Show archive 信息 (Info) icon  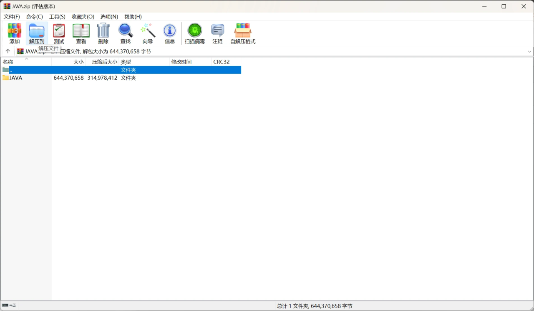click(170, 33)
